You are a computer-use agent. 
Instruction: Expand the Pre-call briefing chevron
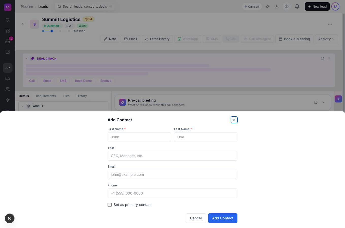coord(324,102)
